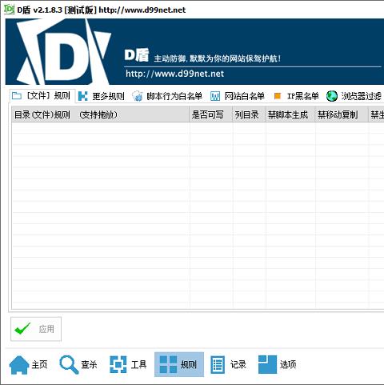Switch to the IP黑名单 tab
This screenshot has height=385, width=384.
[x=297, y=96]
